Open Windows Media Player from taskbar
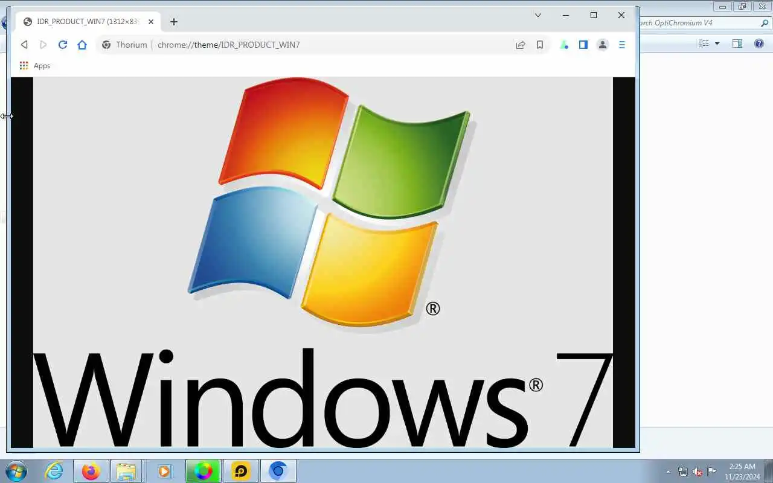 click(x=164, y=471)
